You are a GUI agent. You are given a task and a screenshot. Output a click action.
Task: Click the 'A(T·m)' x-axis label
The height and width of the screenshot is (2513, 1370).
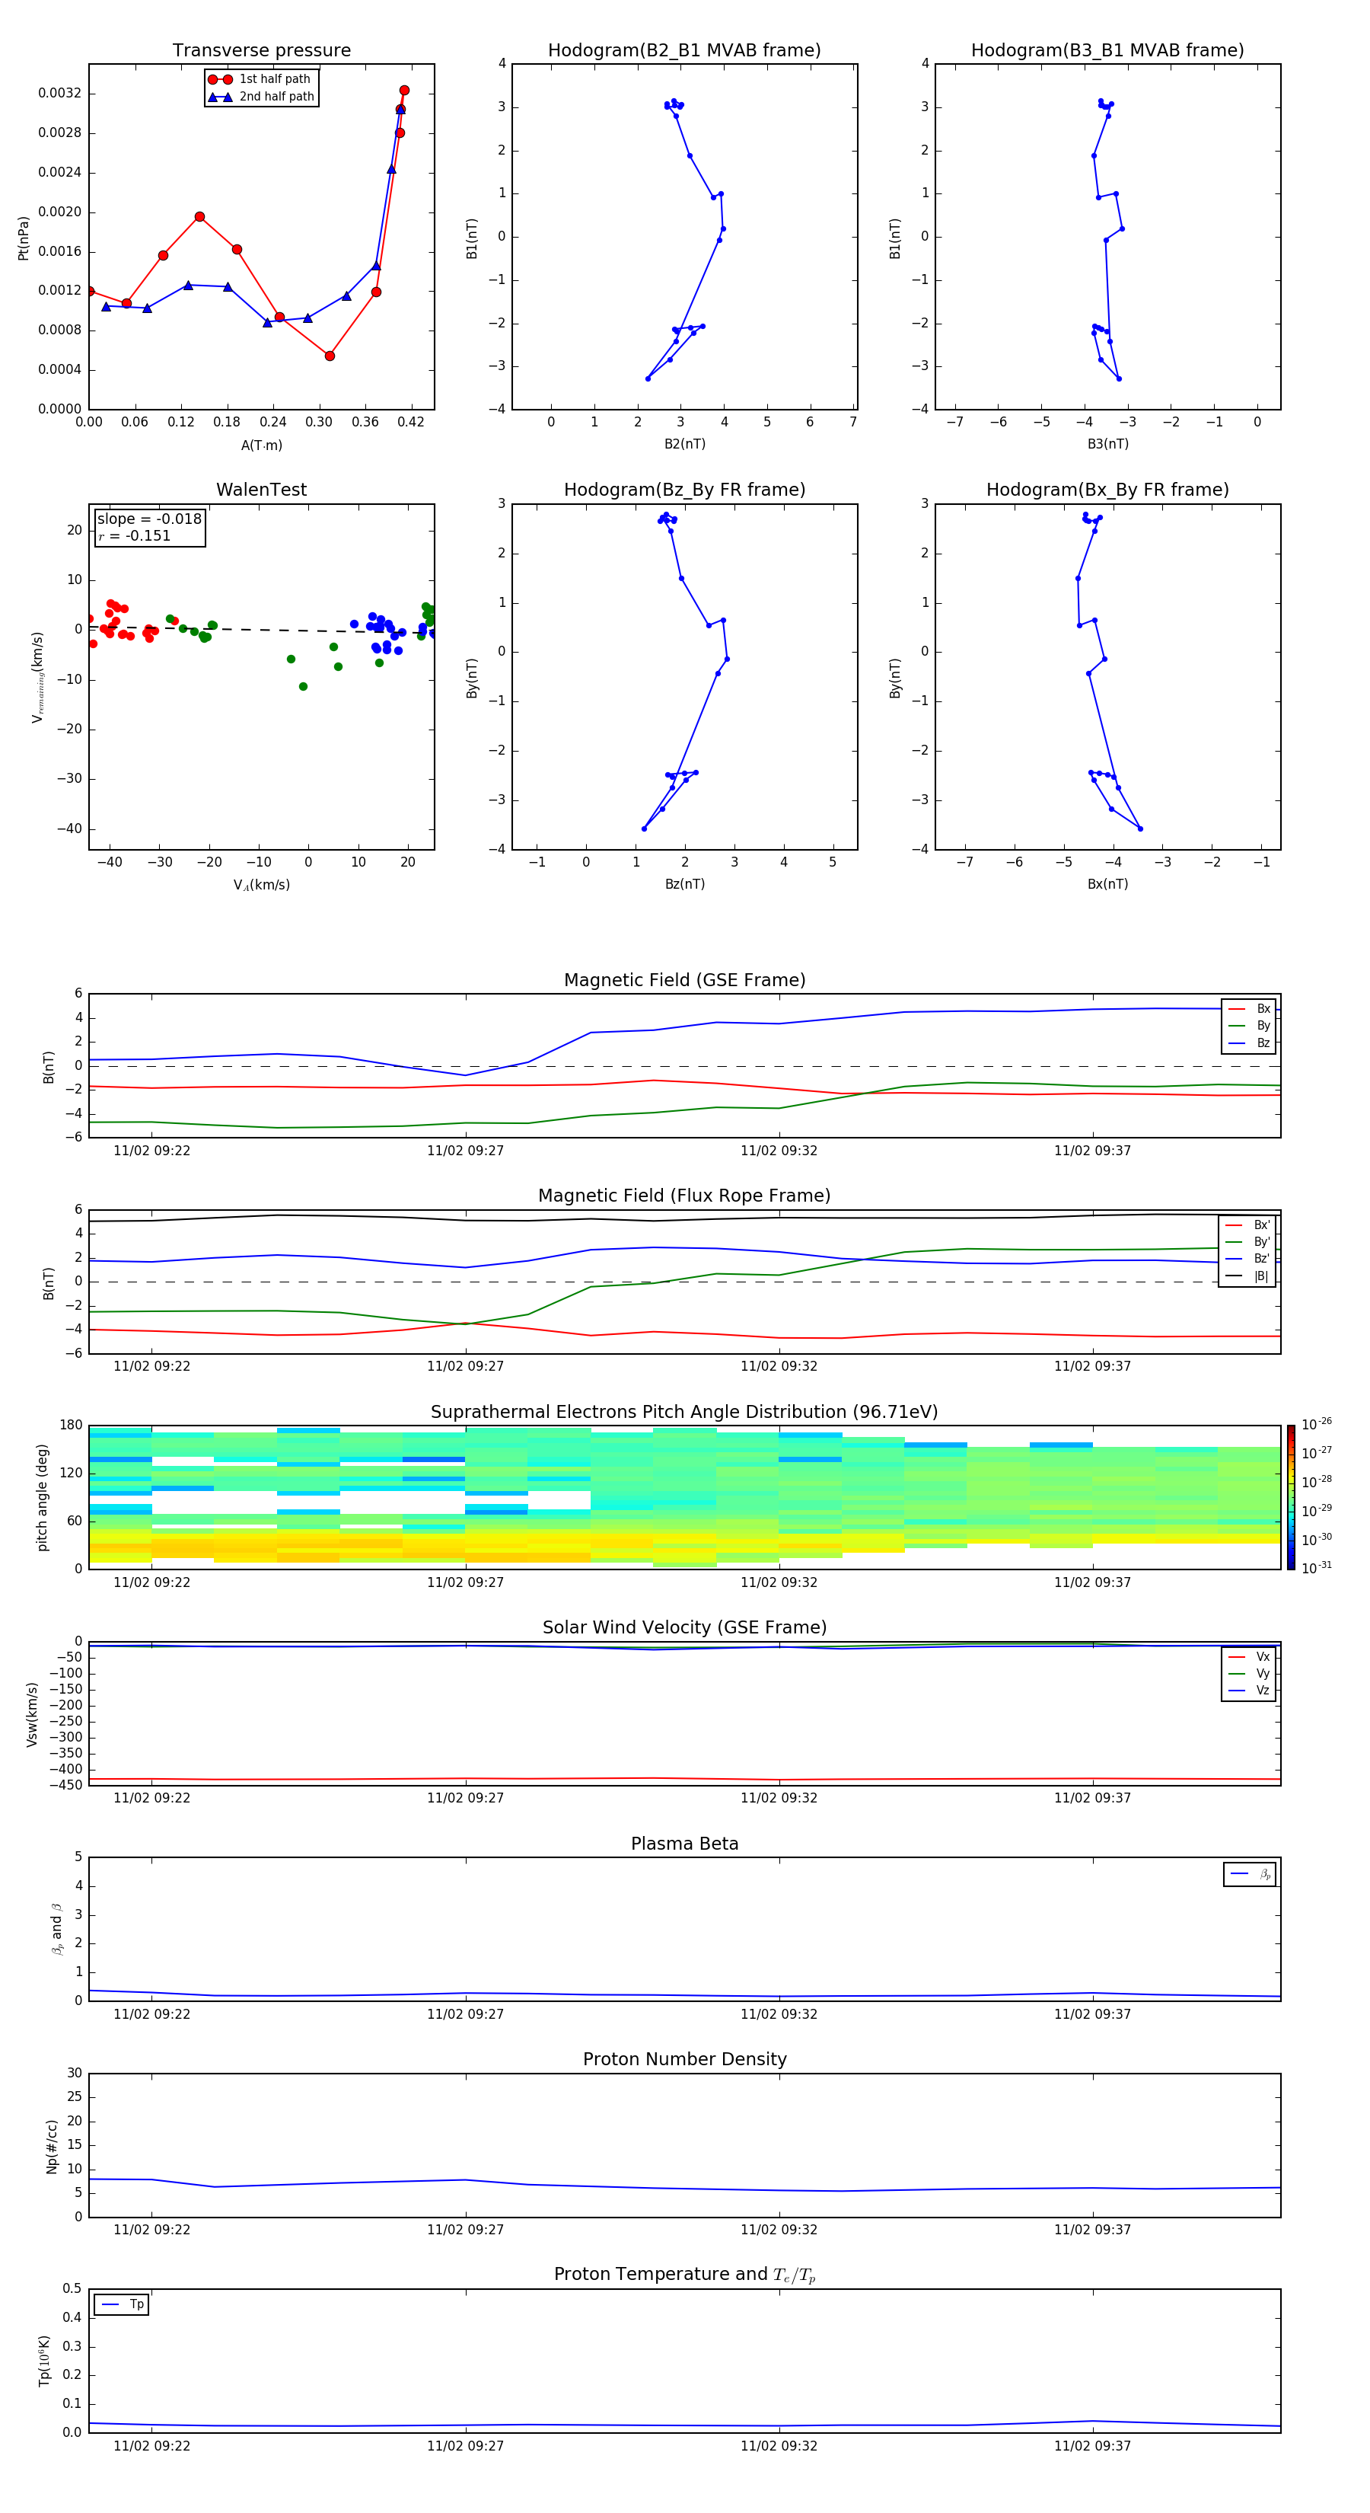[261, 445]
